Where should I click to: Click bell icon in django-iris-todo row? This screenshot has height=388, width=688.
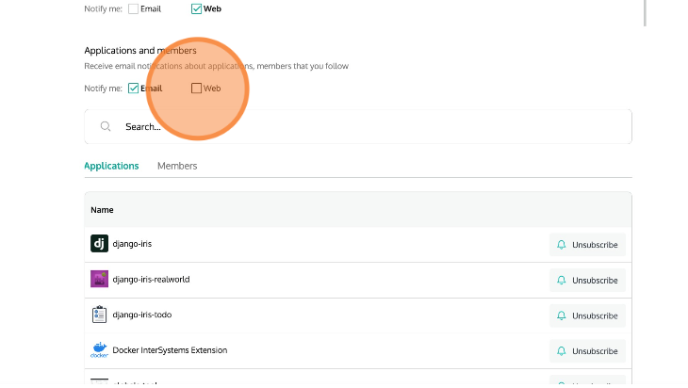pyautogui.click(x=562, y=315)
